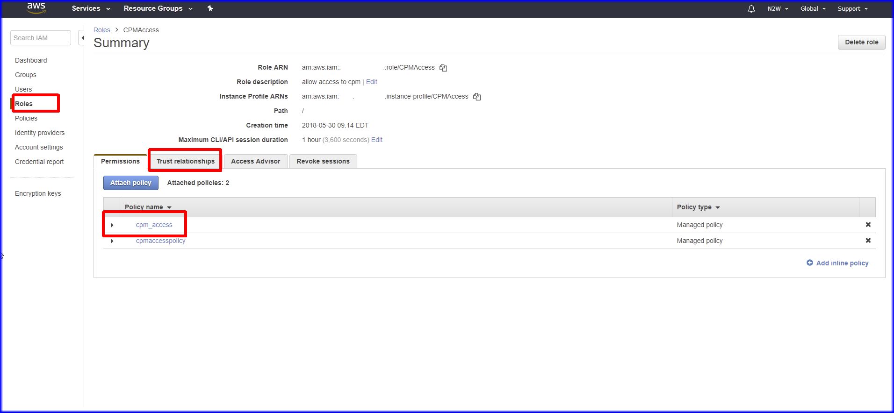Switch to the Permissions tab
The width and height of the screenshot is (894, 413).
(x=120, y=161)
